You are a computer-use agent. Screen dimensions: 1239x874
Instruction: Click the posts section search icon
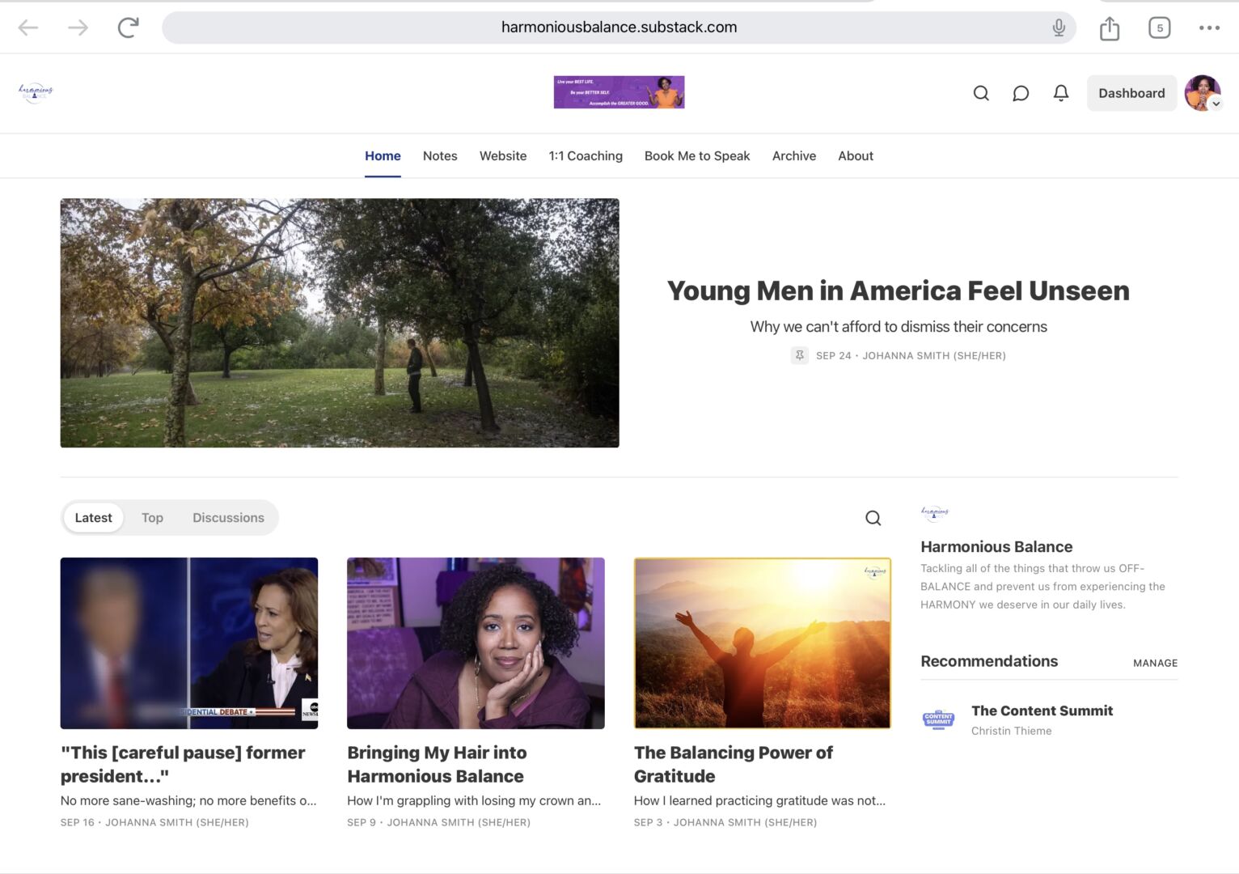[x=873, y=518]
